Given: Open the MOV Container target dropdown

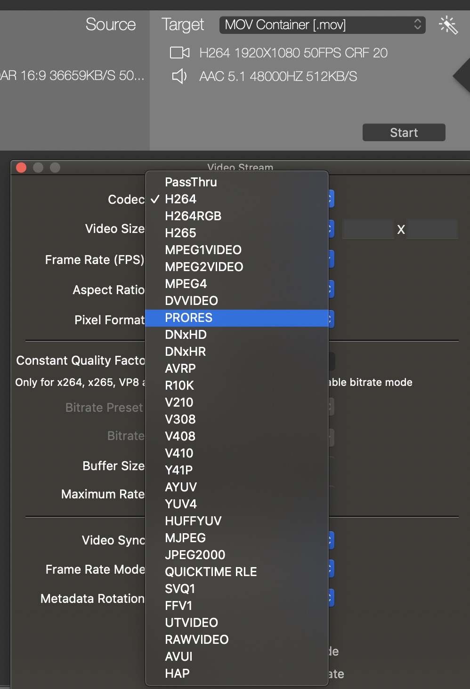Looking at the screenshot, I should coord(322,25).
